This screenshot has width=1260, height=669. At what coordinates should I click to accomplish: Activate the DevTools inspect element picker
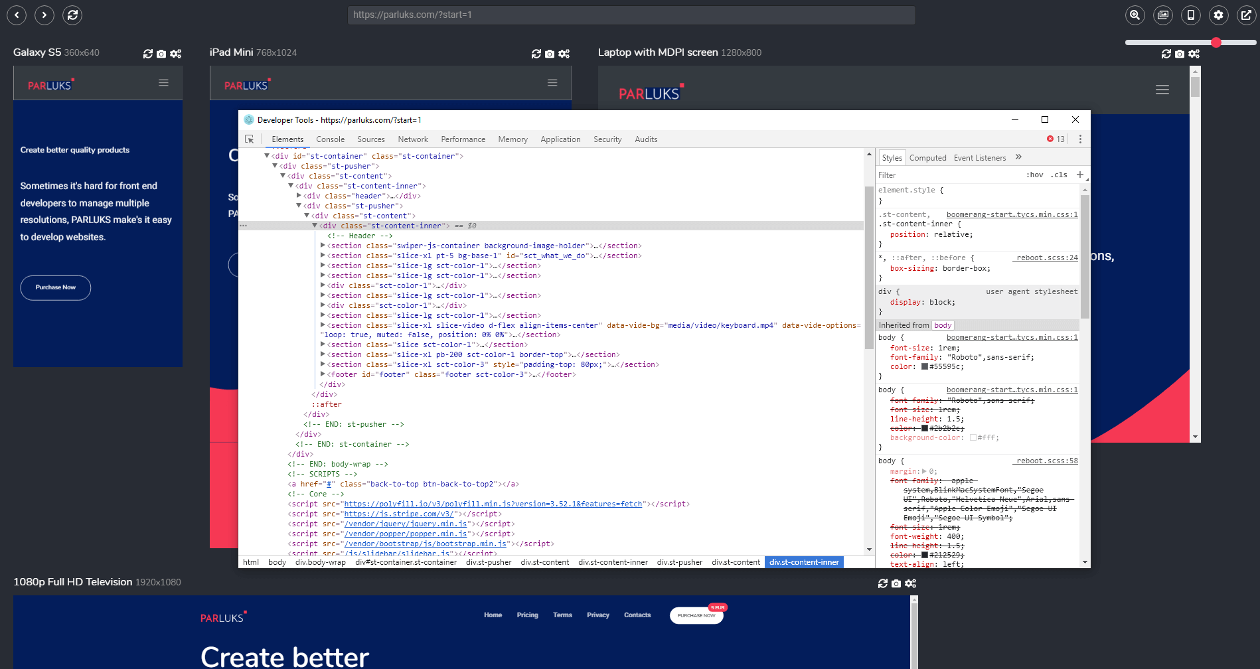[250, 139]
